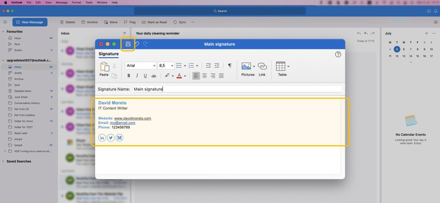The image size is (440, 203).
Task: Select the LinkedIn icon in the signature
Action: (102, 138)
